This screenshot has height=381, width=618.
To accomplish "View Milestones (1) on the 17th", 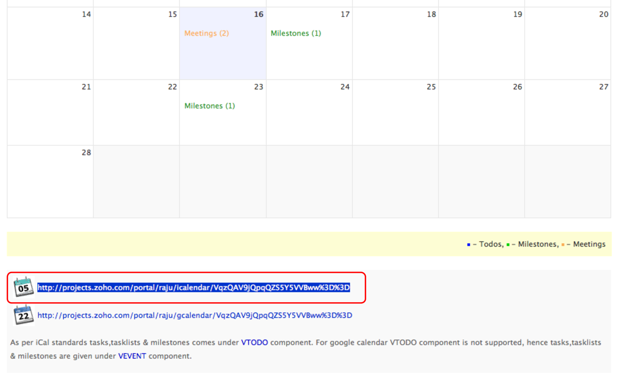I will [296, 34].
